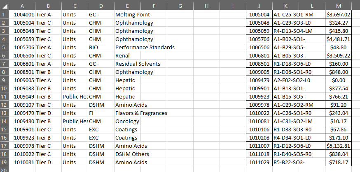Select column A header

(x=22, y=6)
